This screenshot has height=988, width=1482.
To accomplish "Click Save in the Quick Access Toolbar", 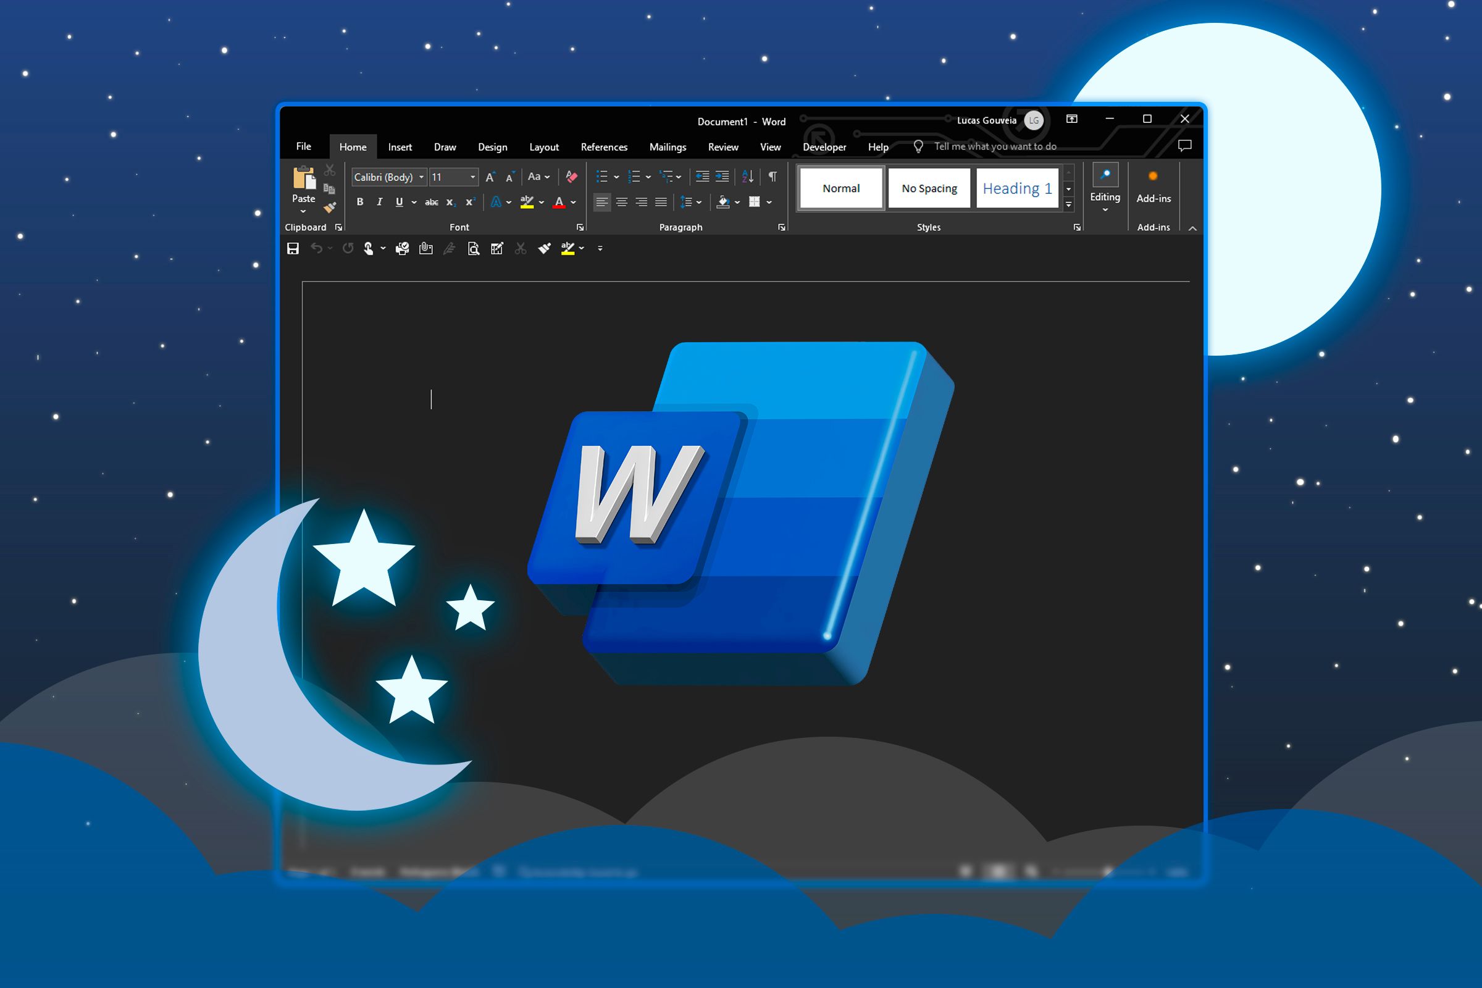I will [x=293, y=248].
